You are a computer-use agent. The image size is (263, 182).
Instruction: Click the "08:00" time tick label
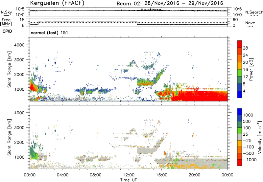[x=96, y=175]
